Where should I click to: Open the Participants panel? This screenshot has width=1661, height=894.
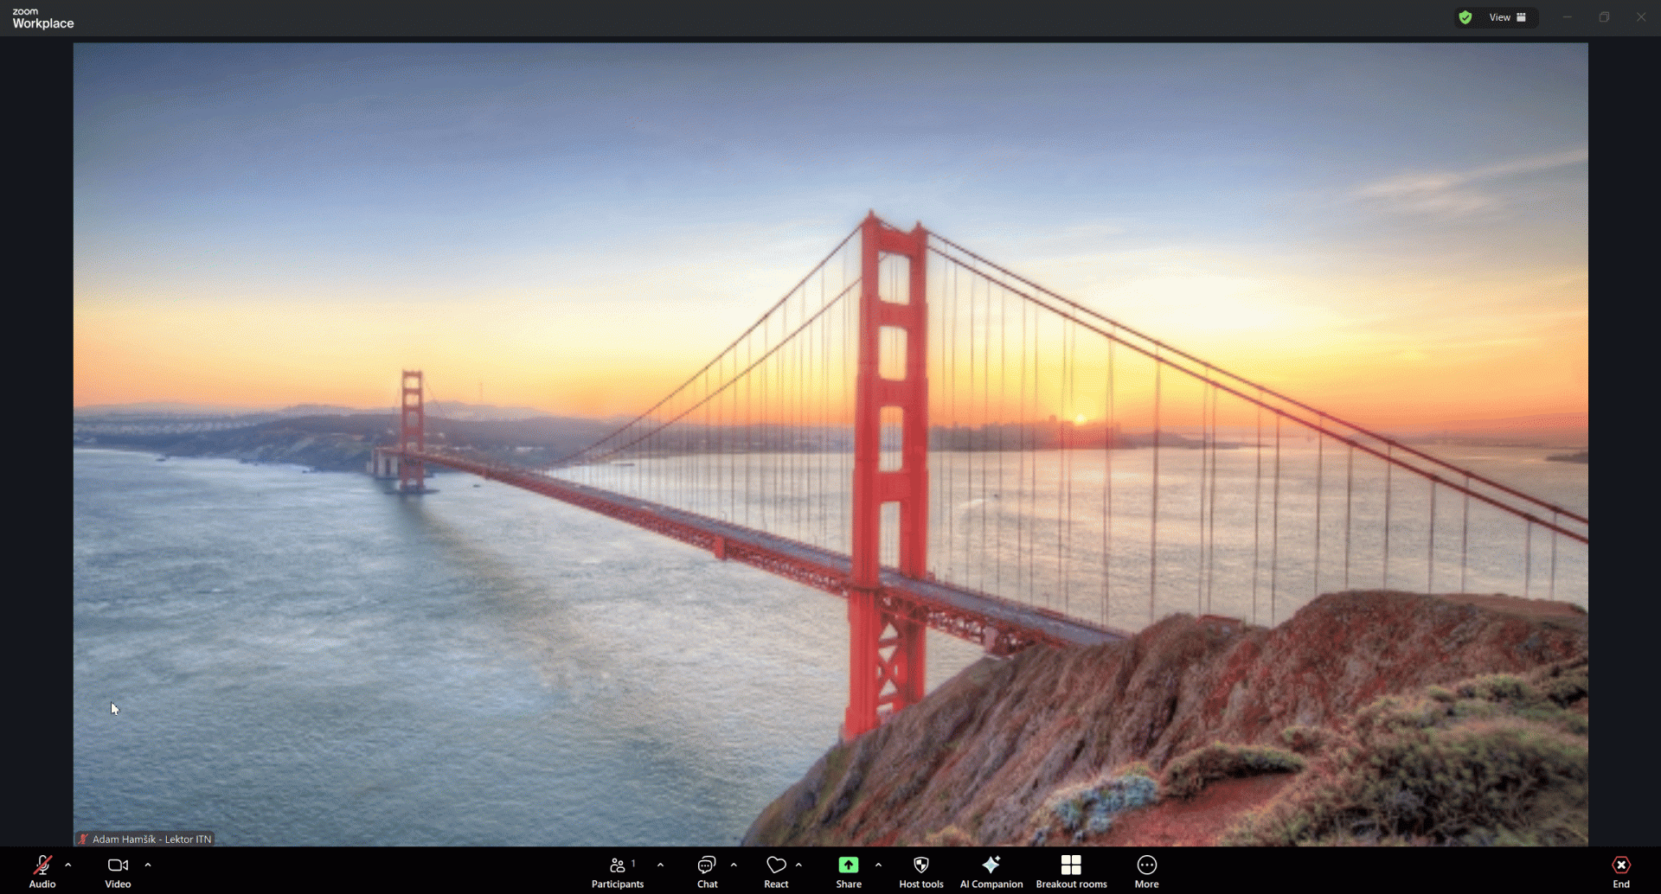click(x=618, y=871)
